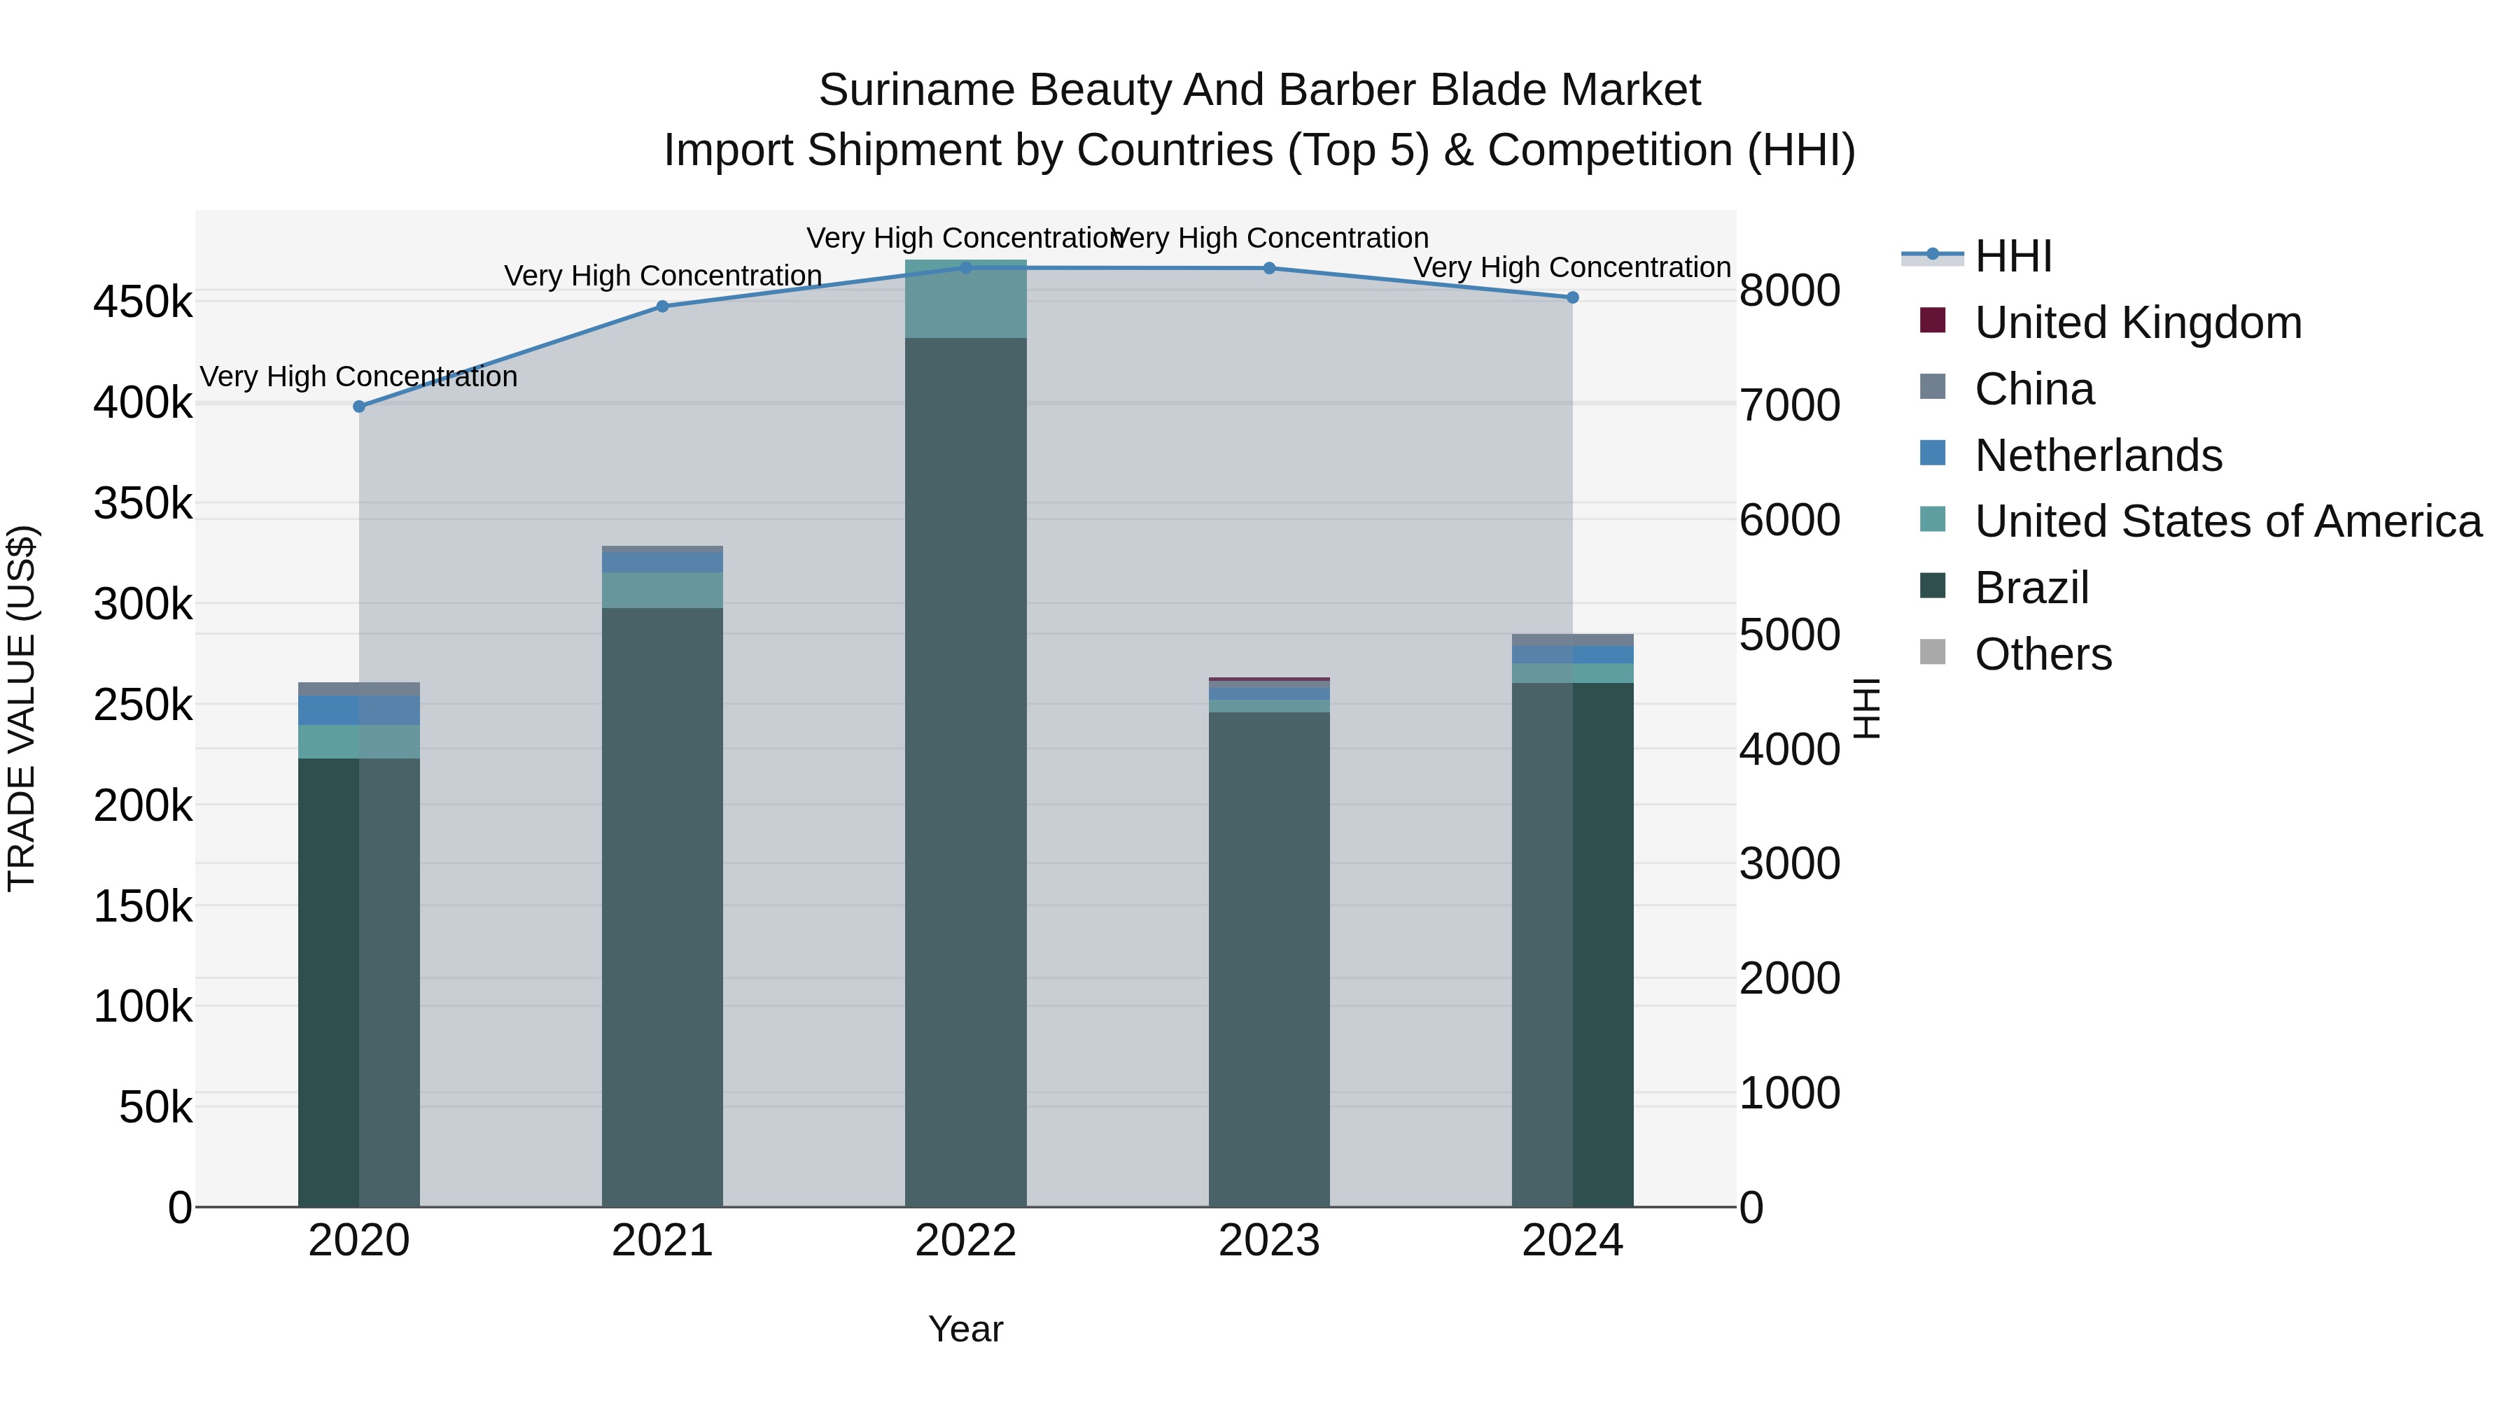The width and height of the screenshot is (2520, 1417).
Task: Click the TRADE VALUE (US$) axis title
Action: (22, 708)
